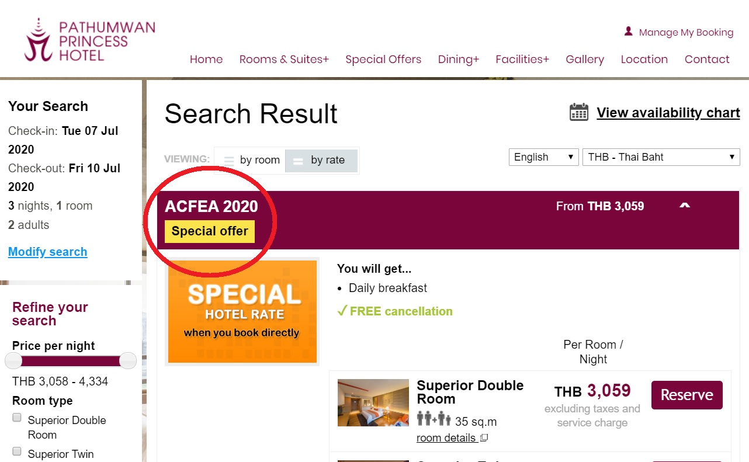The width and height of the screenshot is (749, 462).
Task: Open the Rooms & Suites+ menu
Action: pyautogui.click(x=284, y=59)
